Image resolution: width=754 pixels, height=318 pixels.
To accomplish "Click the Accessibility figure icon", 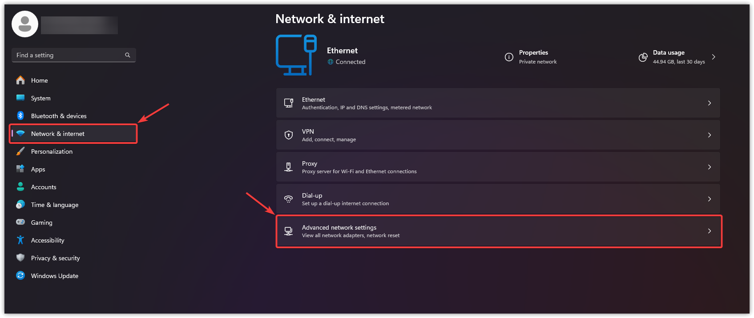I will pos(20,240).
